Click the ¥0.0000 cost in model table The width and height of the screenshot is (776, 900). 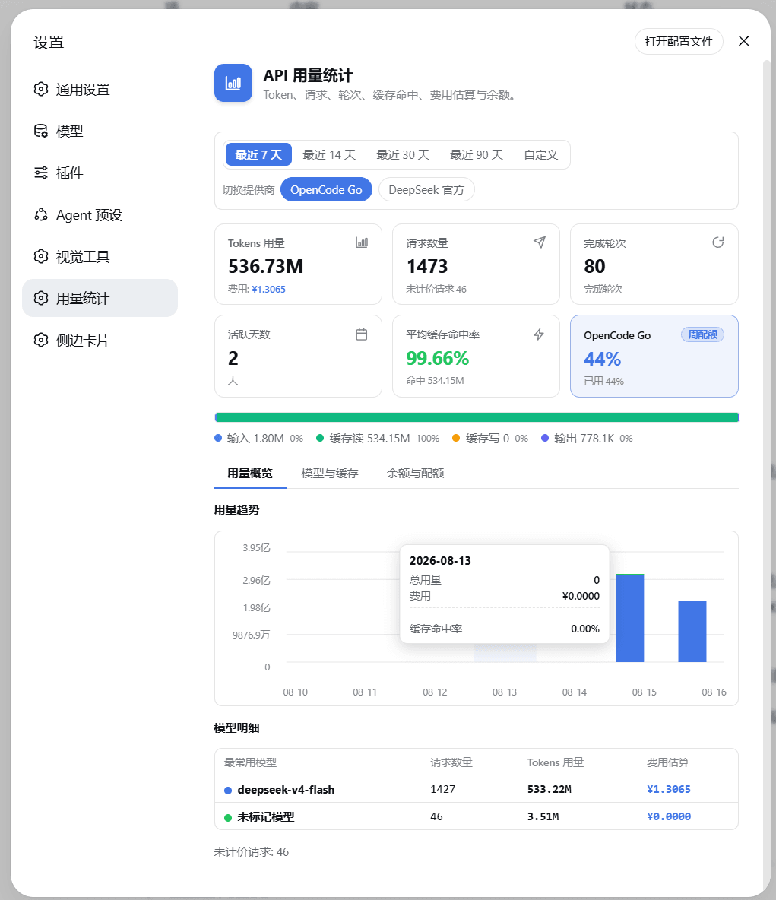[x=669, y=816]
